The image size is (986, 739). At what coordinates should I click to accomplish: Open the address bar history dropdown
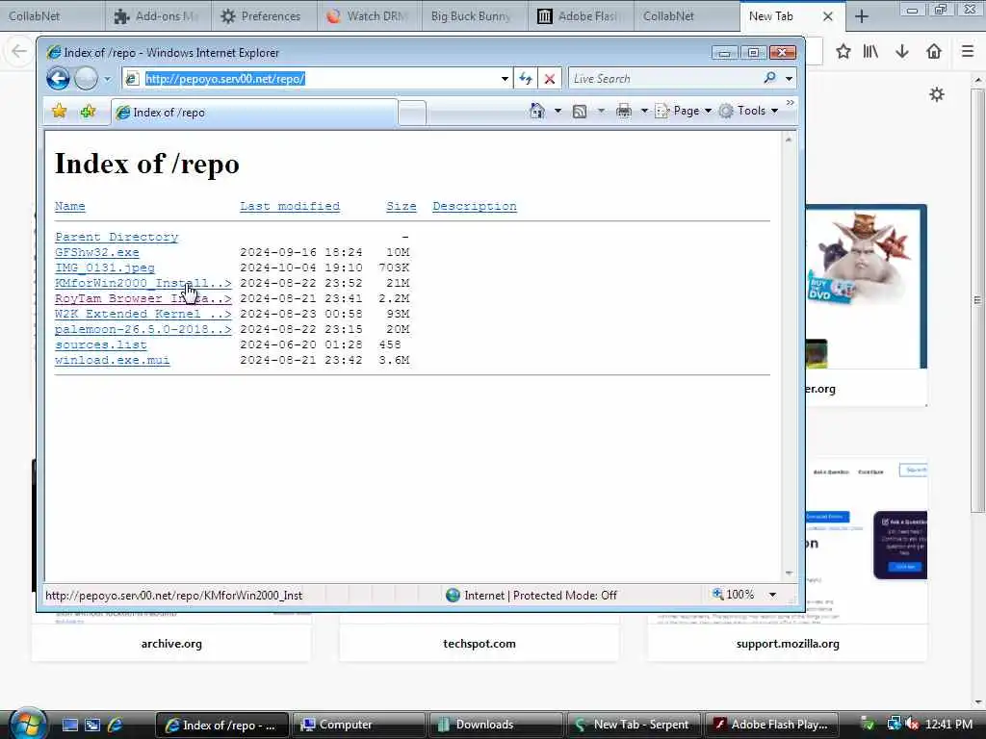[505, 79]
